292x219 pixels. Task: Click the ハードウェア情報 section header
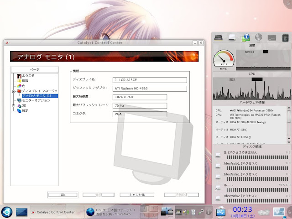252,102
